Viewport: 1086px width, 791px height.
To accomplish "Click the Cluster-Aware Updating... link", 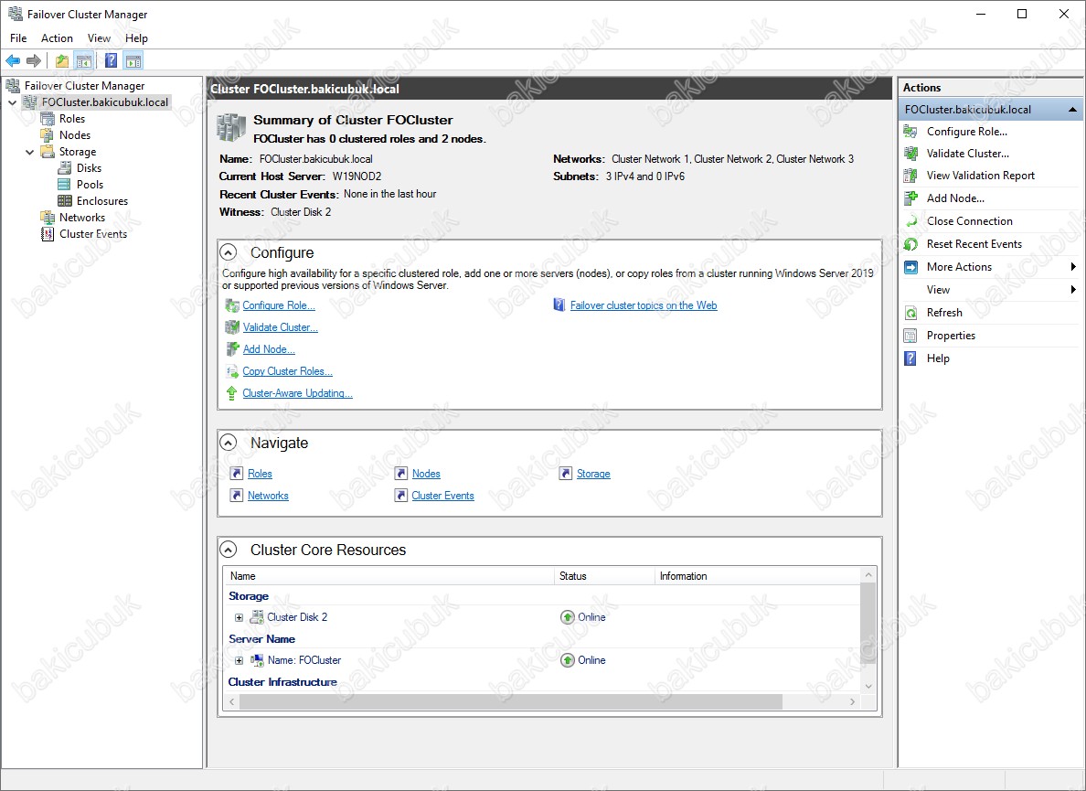I will click(x=297, y=393).
